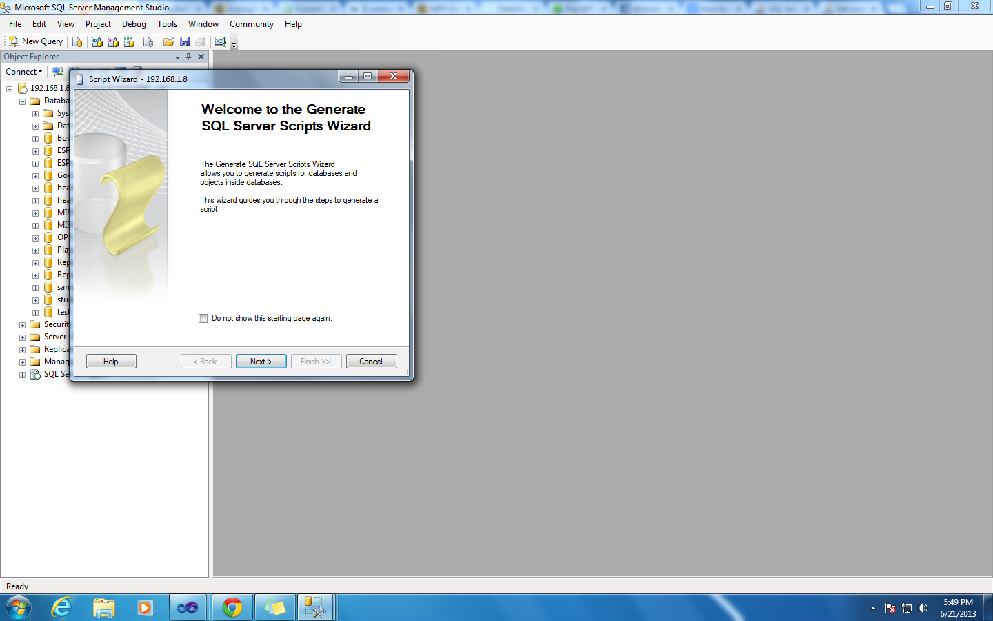Click the Open File toolbar icon
993x621 pixels.
pos(168,42)
